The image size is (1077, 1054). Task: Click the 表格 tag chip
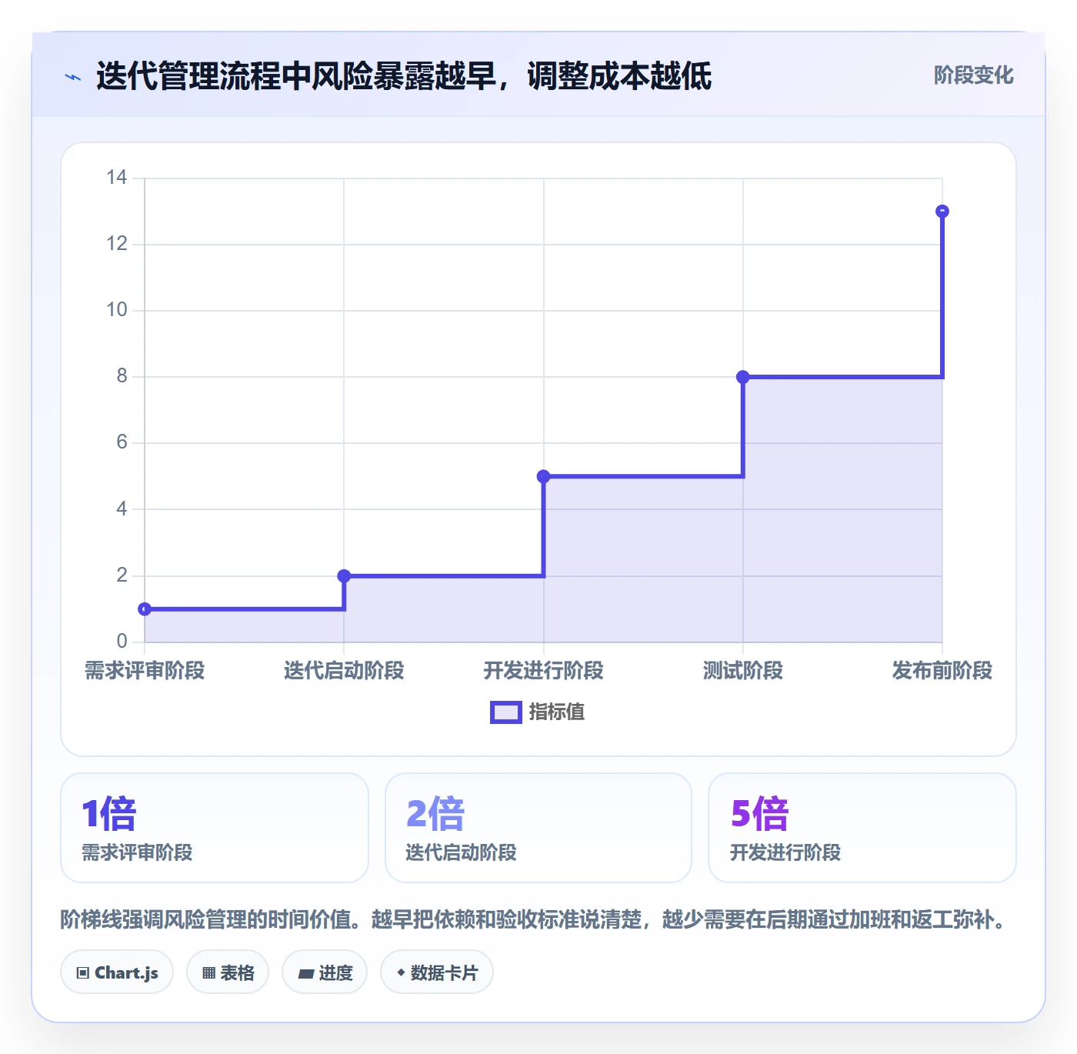click(x=228, y=972)
